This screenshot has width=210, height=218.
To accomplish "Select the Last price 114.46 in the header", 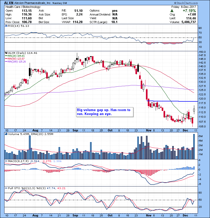I will [191, 18].
